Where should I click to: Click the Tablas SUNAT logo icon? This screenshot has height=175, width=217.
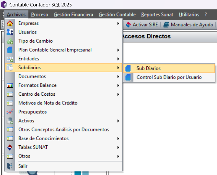point(10,147)
